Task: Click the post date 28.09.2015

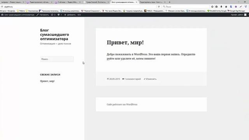Action: coord(114,79)
